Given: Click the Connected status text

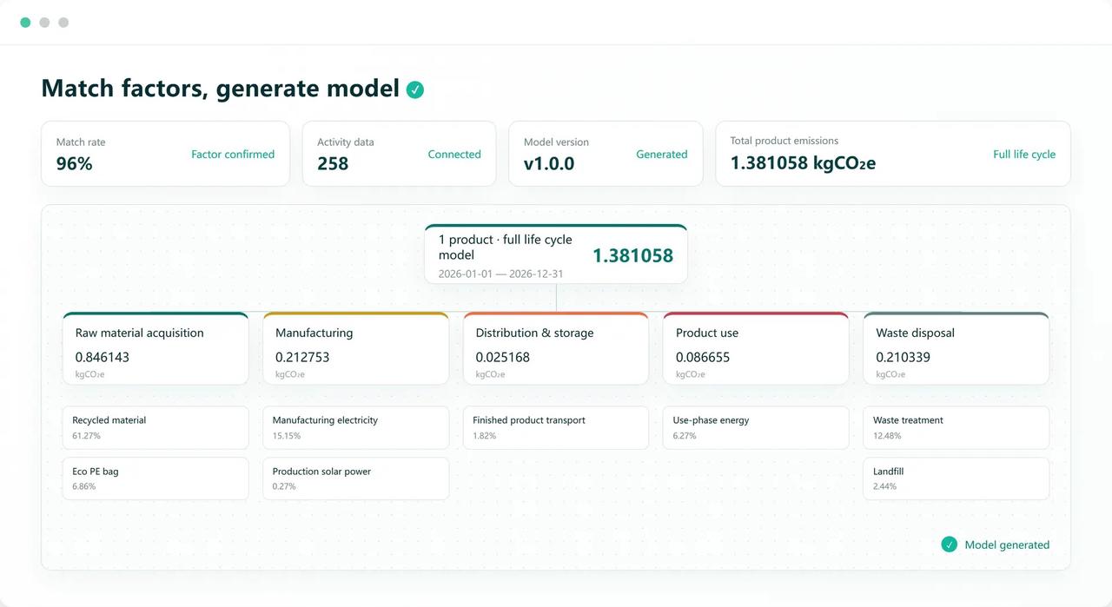Looking at the screenshot, I should (454, 155).
